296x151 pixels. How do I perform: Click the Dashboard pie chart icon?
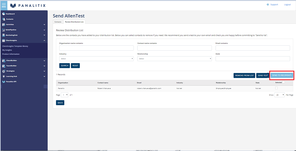[4, 14]
